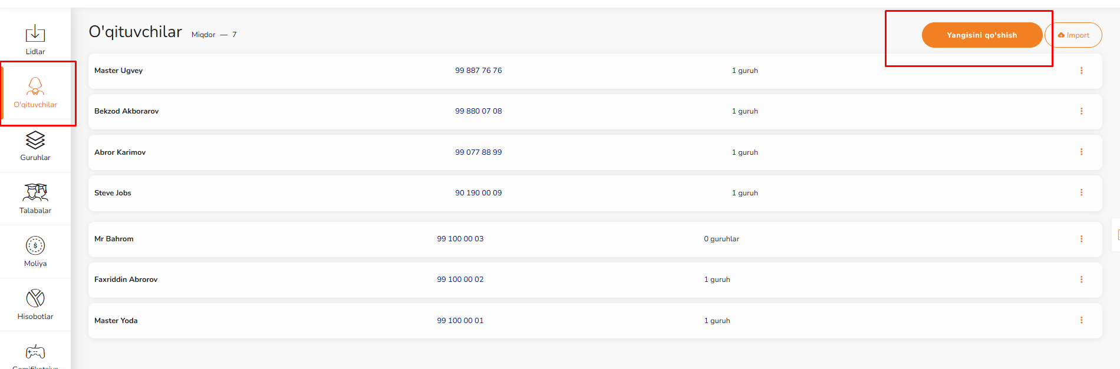Select the Master Yoda teacher name
Screen dimensions: 1120x369
(x=116, y=321)
